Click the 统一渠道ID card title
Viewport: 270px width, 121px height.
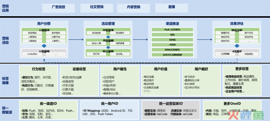pyautogui.click(x=48, y=104)
